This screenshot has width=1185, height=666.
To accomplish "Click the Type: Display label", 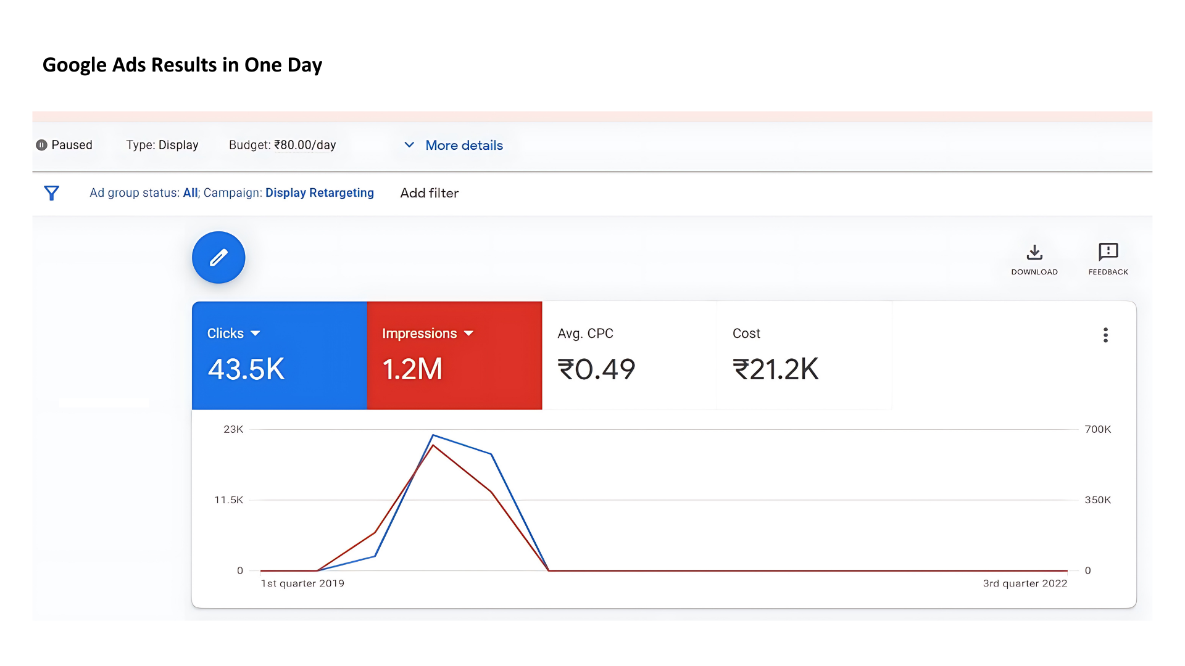I will click(x=162, y=145).
